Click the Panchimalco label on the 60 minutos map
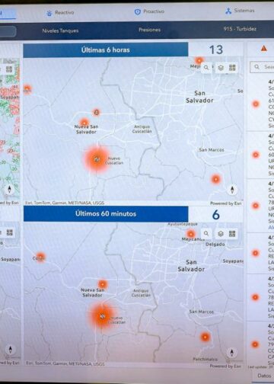Screen dimensions: 274x384 [x=205, y=359]
